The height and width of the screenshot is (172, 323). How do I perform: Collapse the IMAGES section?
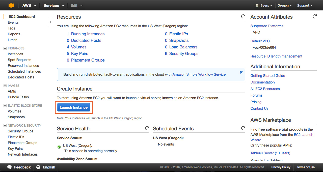[x=5, y=85]
